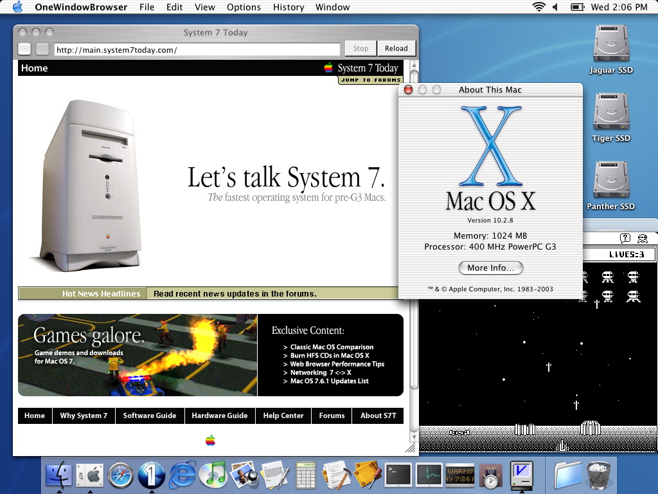The image size is (658, 494).
Task: Click the battery icon in the menu bar
Action: pos(578,6)
